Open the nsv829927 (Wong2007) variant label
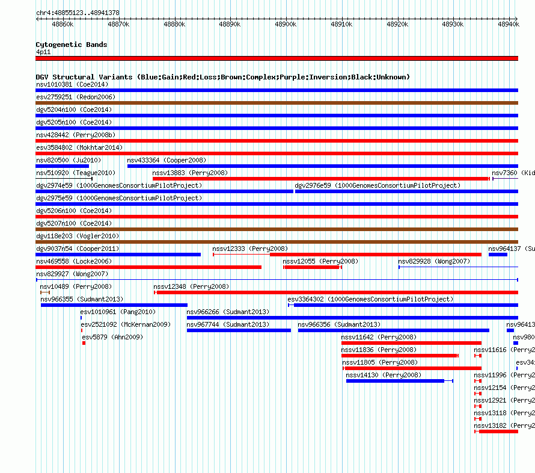 pos(72,274)
